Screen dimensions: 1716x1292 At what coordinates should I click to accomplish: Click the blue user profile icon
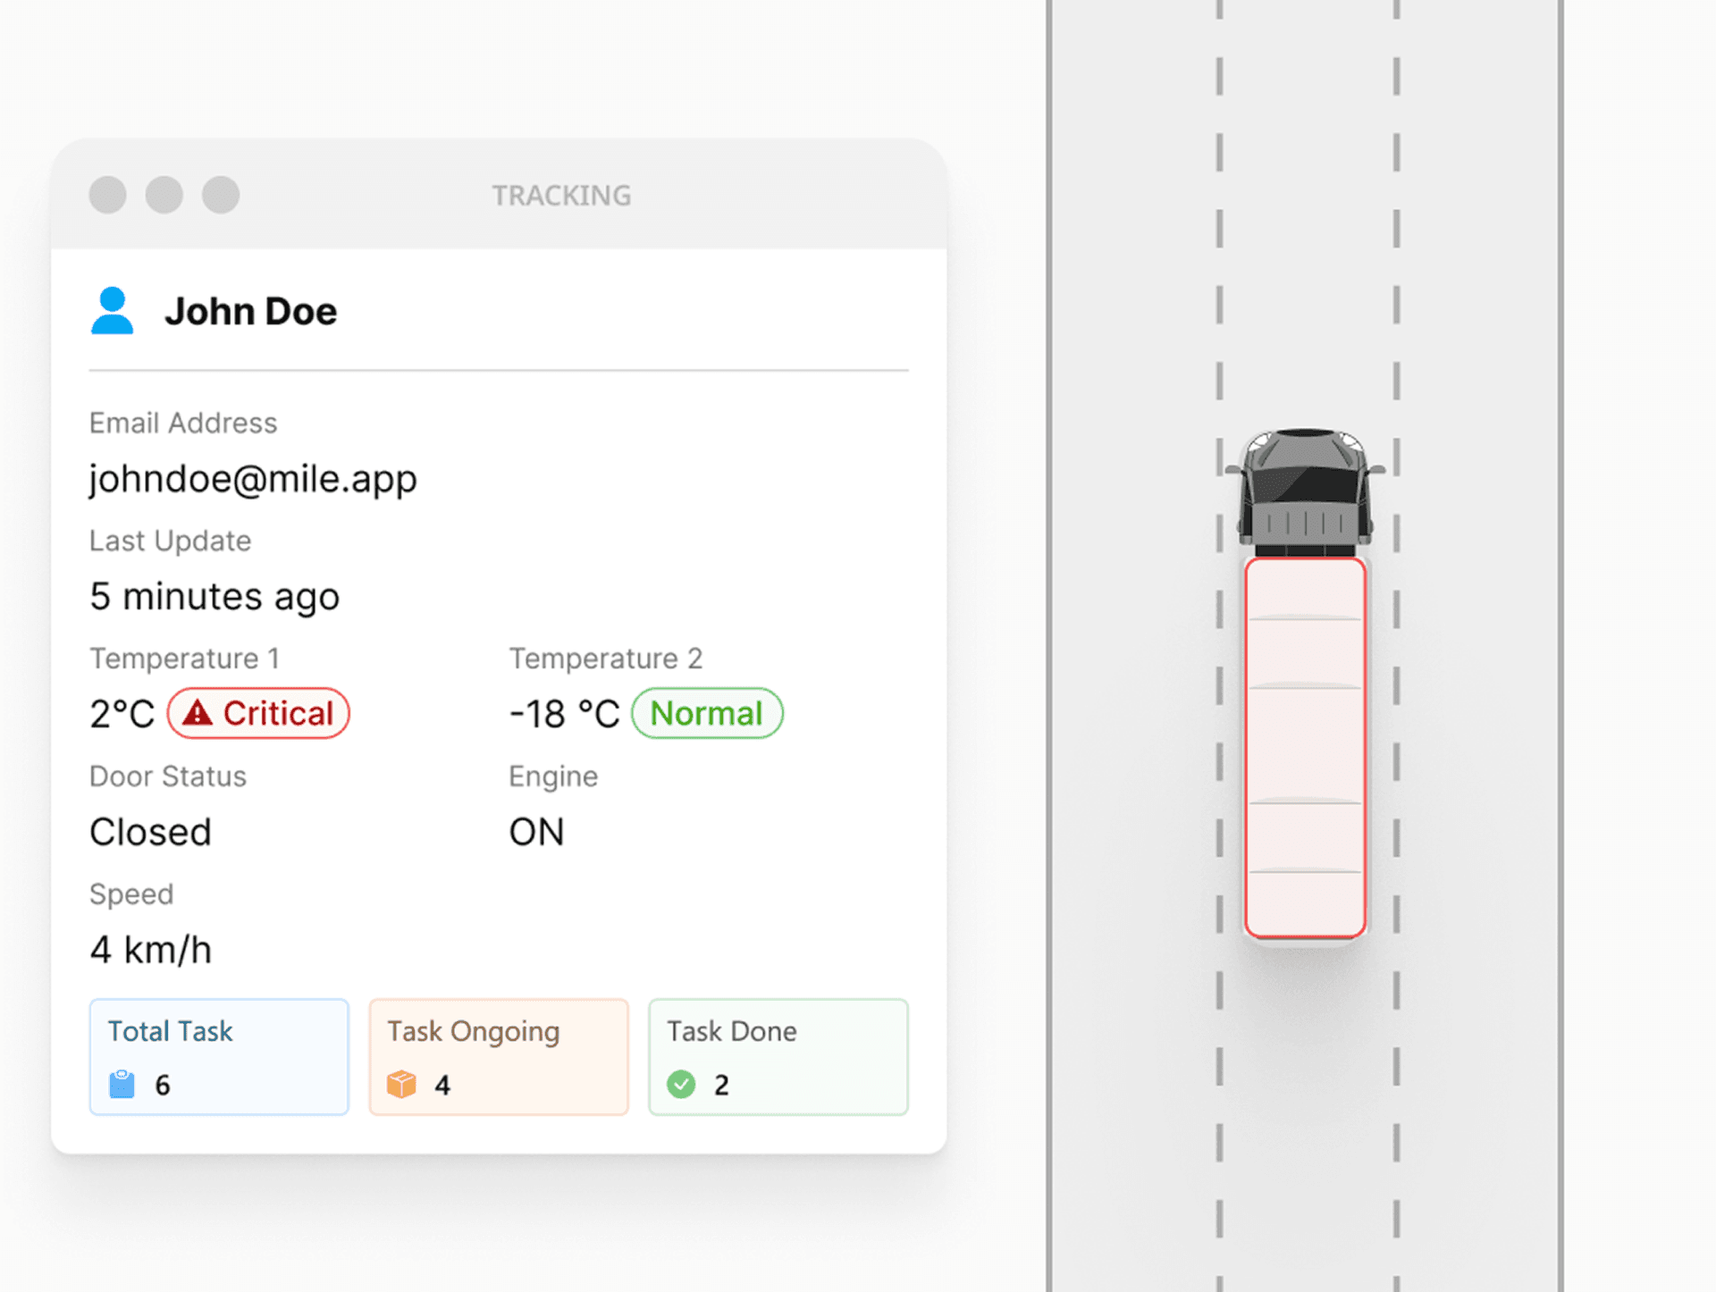[x=112, y=311]
